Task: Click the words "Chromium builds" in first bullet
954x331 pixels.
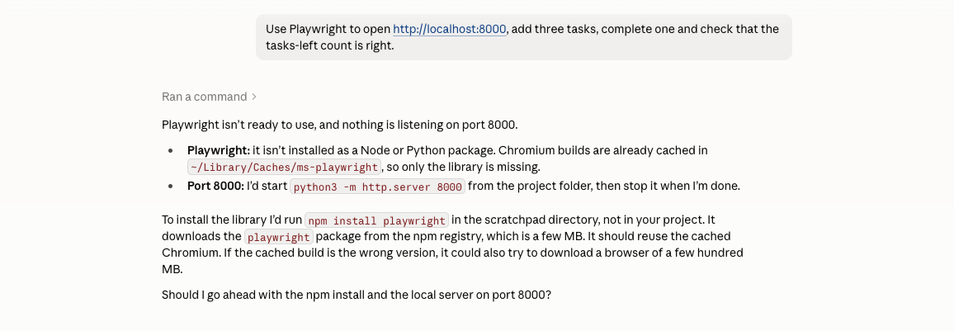Action: (547, 150)
